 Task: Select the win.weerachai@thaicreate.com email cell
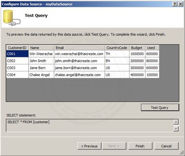point(79,54)
